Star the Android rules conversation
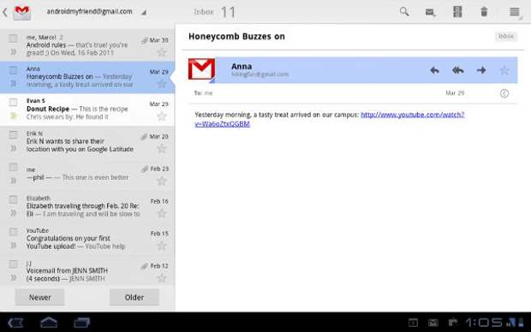This screenshot has height=332, width=531. click(x=162, y=52)
